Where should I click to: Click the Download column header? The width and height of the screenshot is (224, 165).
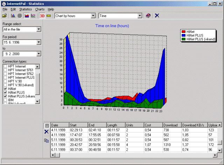pos(171,125)
